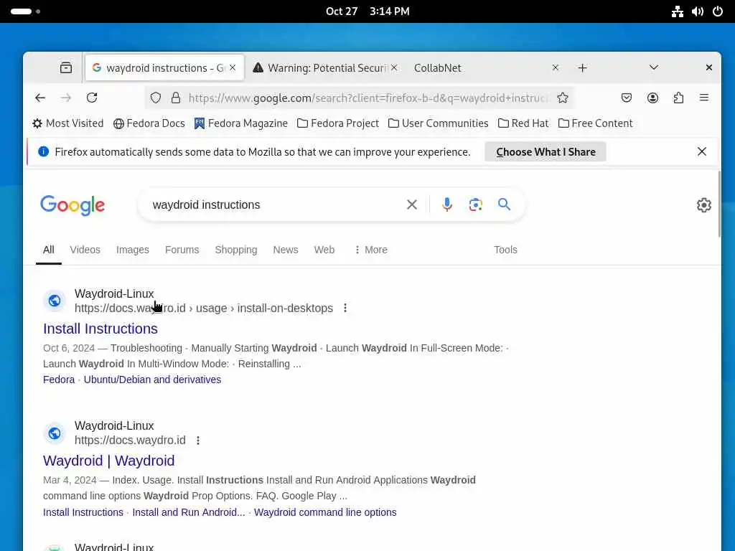
Task: Open clock and calendar Oct 27
Action: tap(367, 11)
